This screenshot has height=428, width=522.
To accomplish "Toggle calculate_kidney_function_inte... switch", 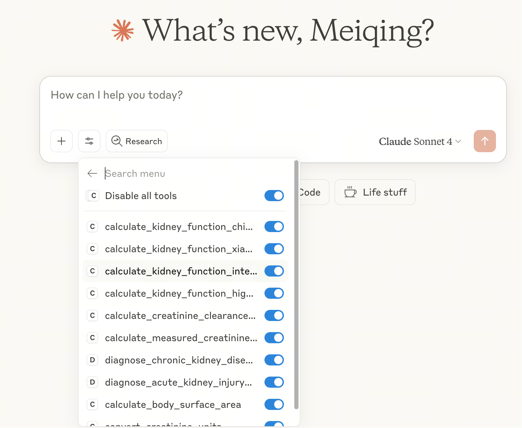I will (274, 271).
